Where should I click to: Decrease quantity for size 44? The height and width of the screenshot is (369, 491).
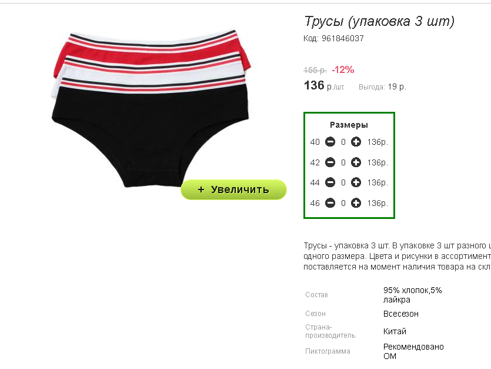[x=330, y=182]
